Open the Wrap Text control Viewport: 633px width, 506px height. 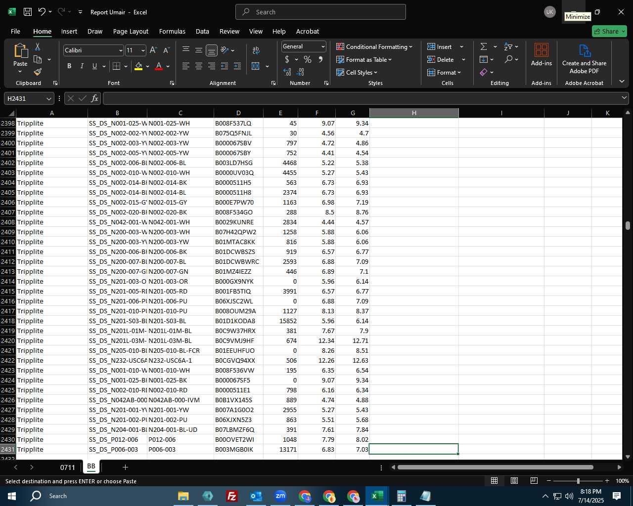click(x=256, y=50)
